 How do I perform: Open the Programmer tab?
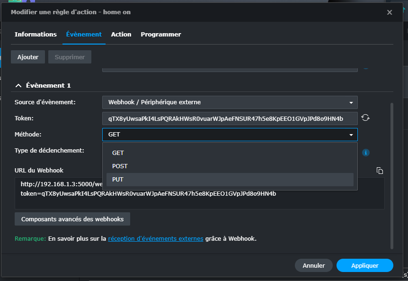tap(161, 35)
